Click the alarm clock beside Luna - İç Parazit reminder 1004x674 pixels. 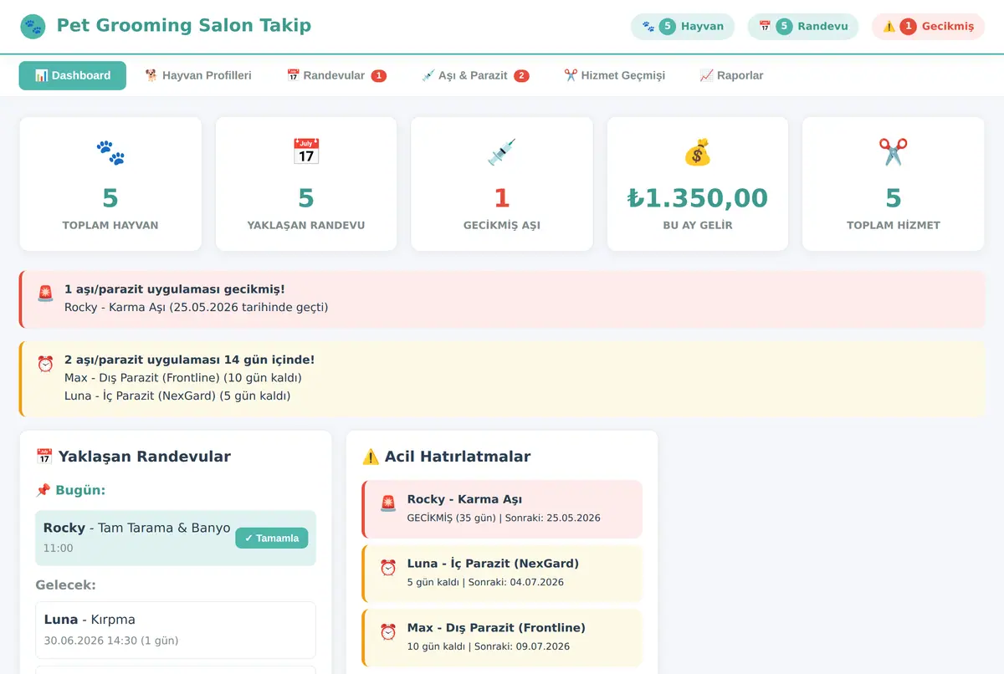click(388, 568)
